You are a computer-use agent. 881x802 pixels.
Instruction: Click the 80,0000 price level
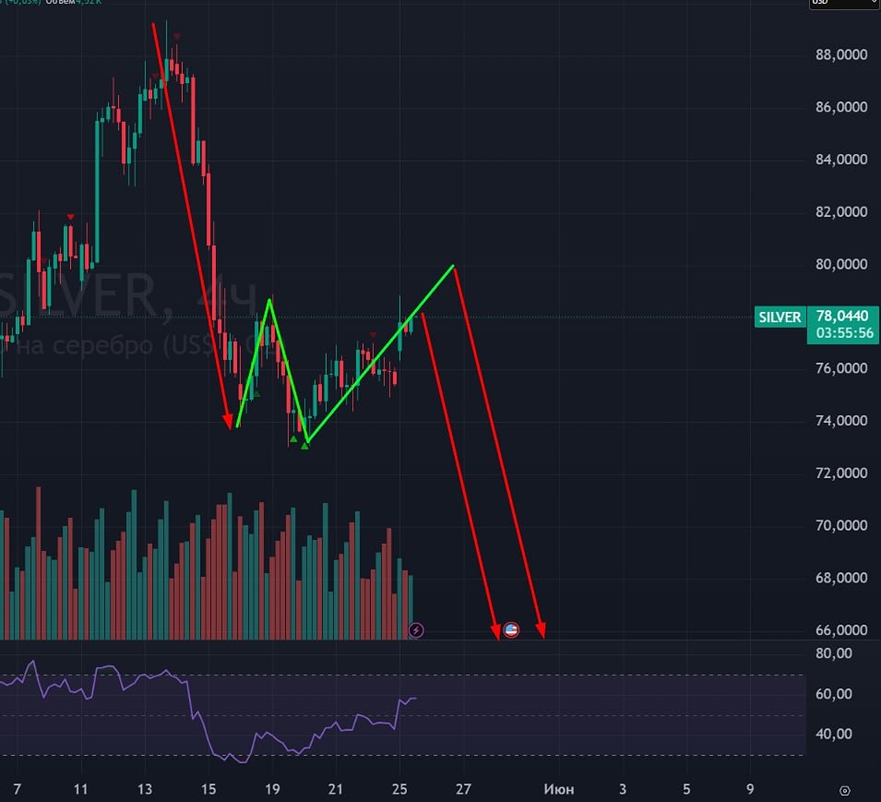(x=841, y=264)
